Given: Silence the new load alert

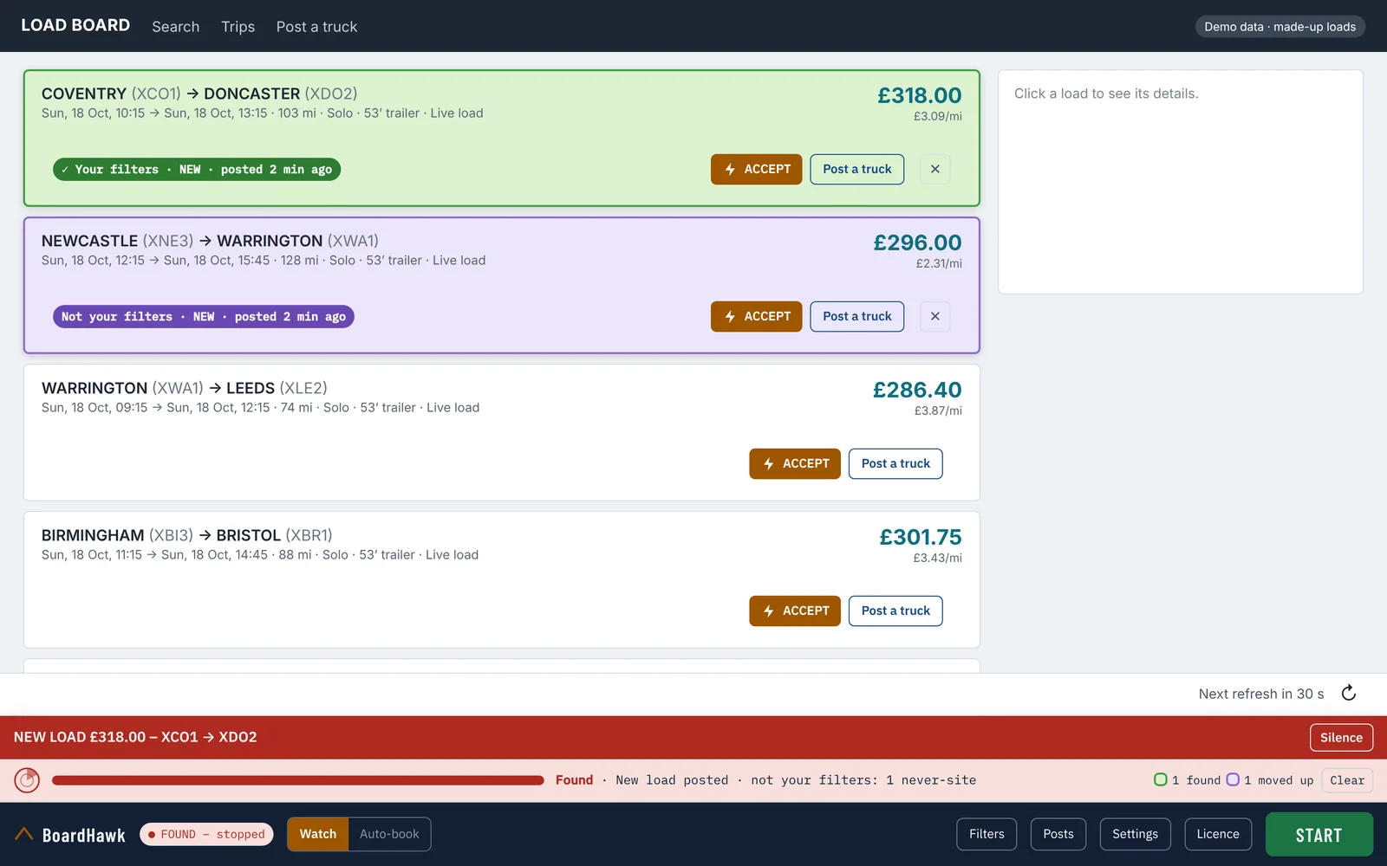Looking at the screenshot, I should (x=1341, y=738).
